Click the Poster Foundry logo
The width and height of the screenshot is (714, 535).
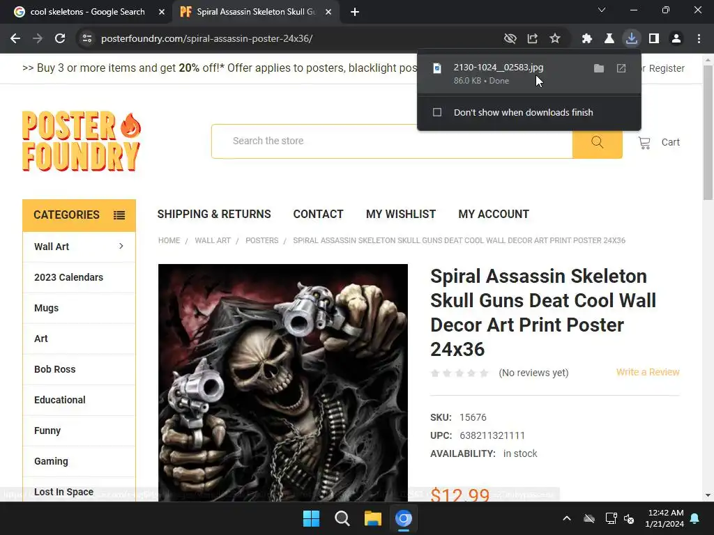pos(82,141)
